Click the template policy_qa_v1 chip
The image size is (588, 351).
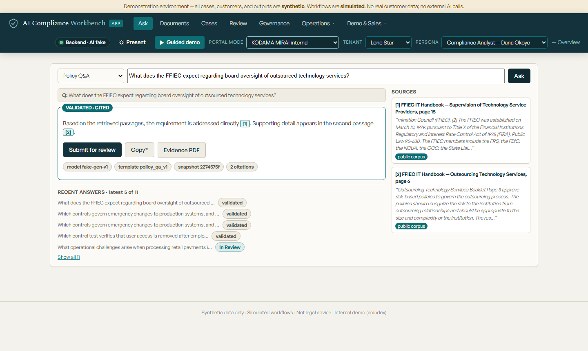143,167
